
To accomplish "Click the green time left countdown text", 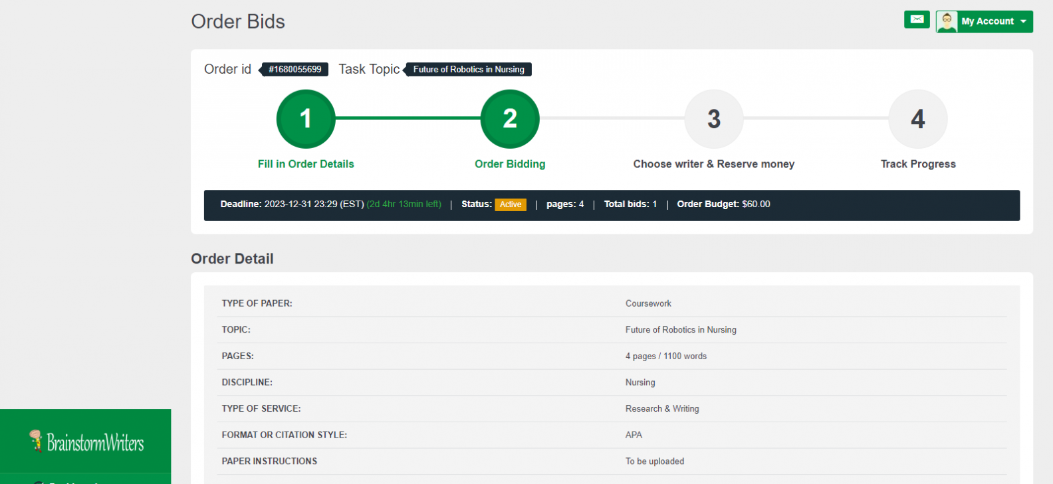I will (x=404, y=204).
